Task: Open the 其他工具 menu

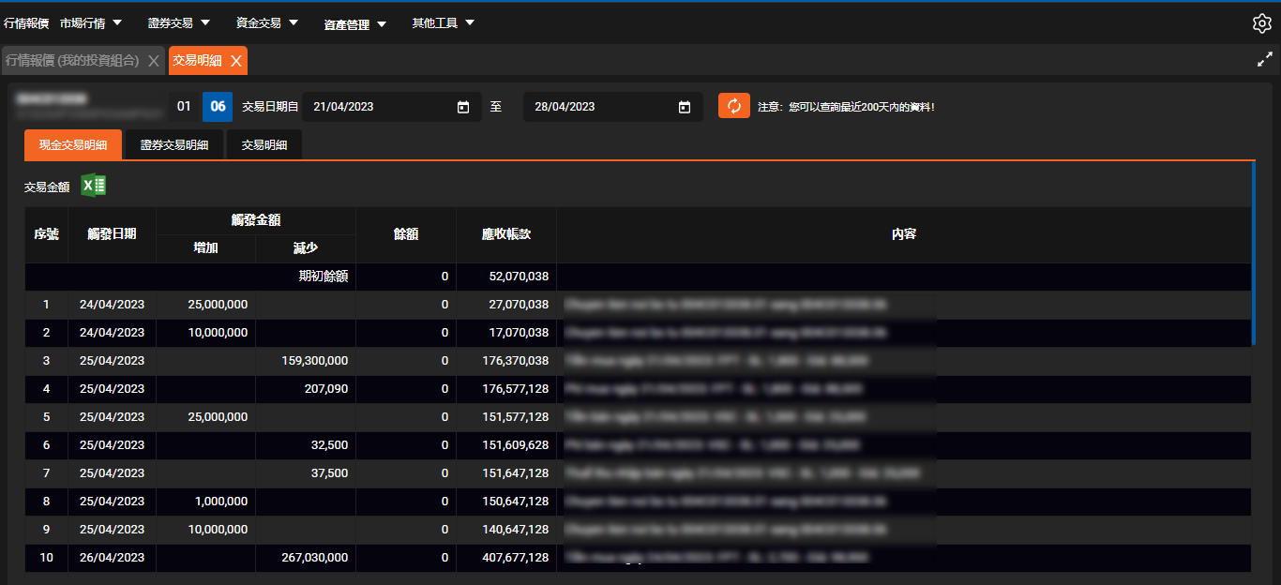Action: 444,22
